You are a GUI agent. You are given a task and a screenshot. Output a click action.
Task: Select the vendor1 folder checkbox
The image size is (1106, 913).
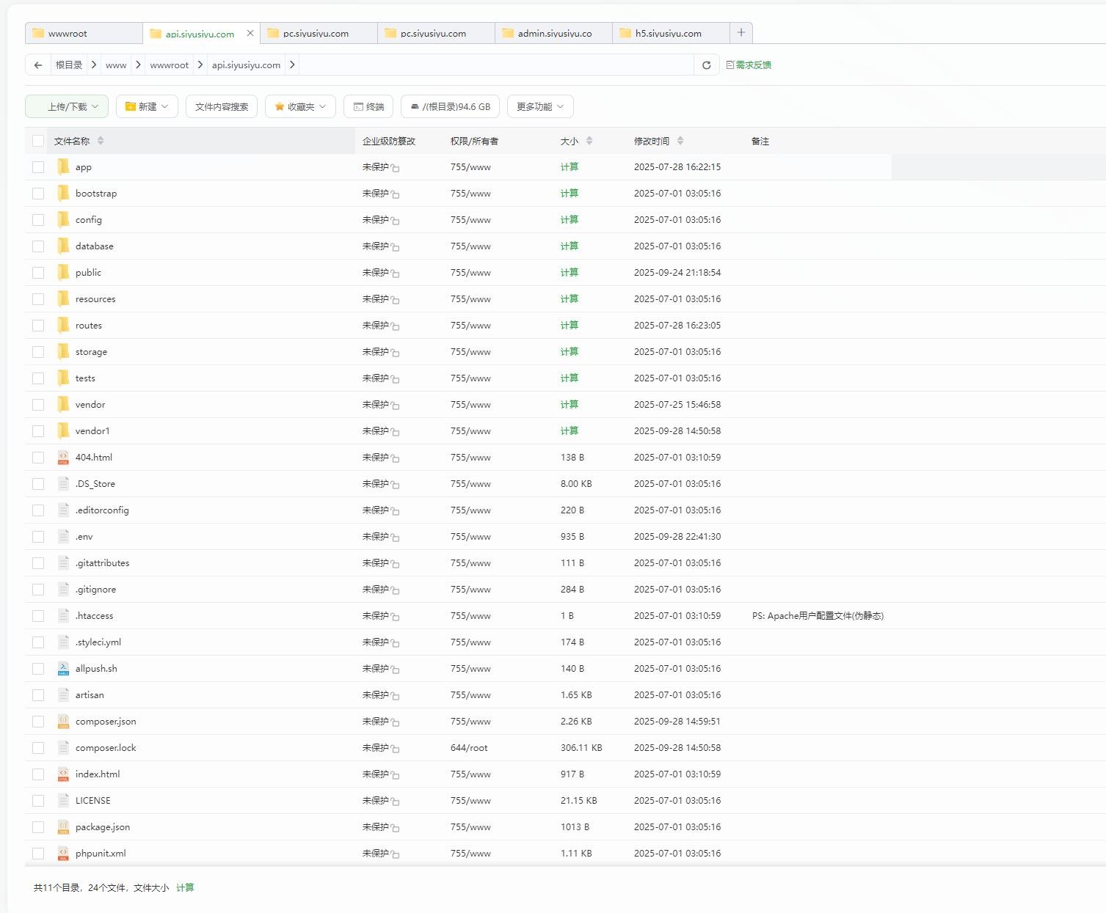pyautogui.click(x=38, y=431)
